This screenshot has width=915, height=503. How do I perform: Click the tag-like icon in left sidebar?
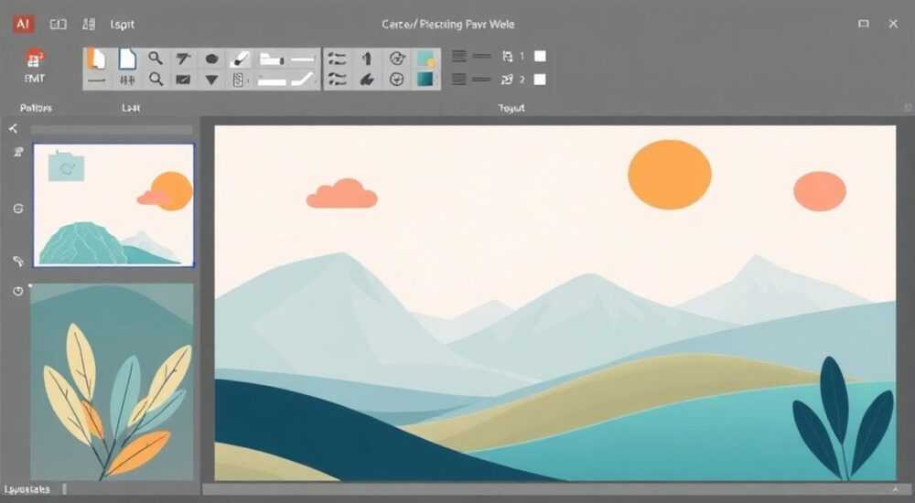pyautogui.click(x=18, y=261)
